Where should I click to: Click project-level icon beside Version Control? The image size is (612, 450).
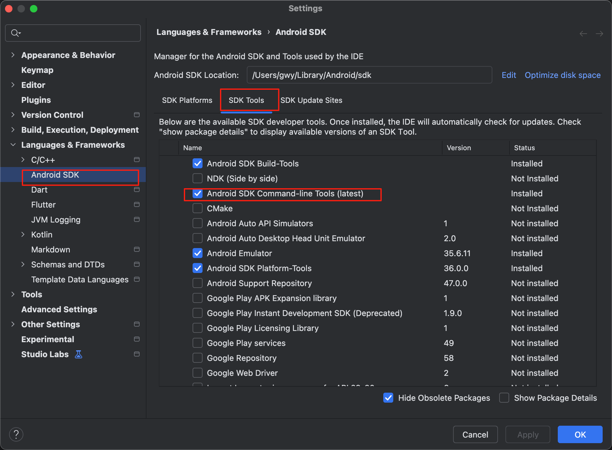point(136,115)
